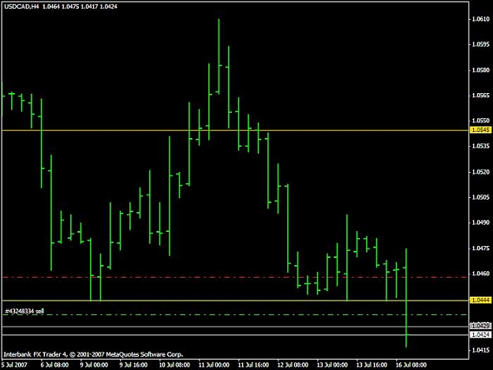Click the tallest price bar peaking near 1.0610
Viewport: 493px width, 370px height.
[218, 57]
